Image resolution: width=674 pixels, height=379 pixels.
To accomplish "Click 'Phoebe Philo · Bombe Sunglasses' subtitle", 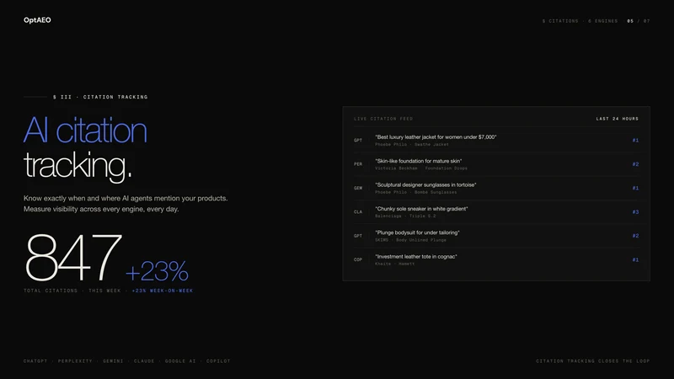I will pos(415,192).
